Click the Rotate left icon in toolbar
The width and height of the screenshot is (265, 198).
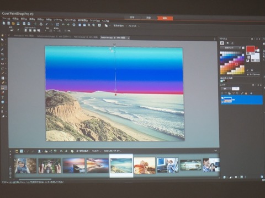click(x=63, y=25)
